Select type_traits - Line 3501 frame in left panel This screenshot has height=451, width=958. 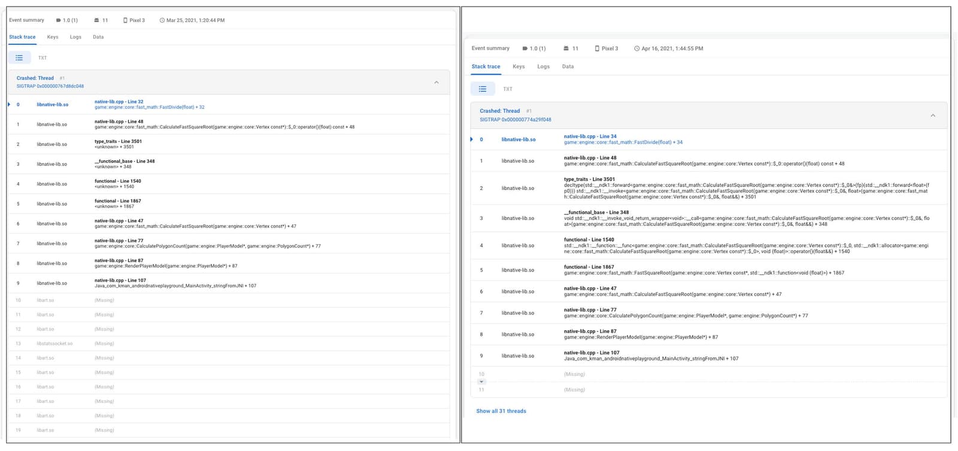point(228,144)
